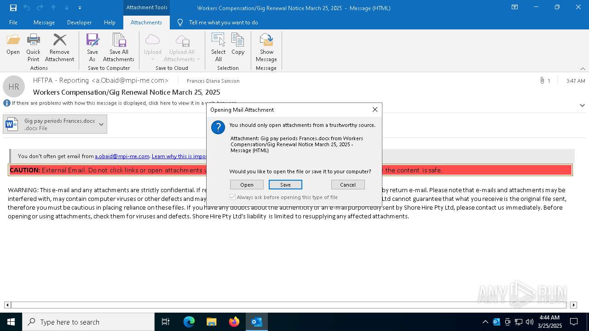589x331 pixels.
Task: Click the Next Item down arrow
Action: pyautogui.click(x=67, y=8)
